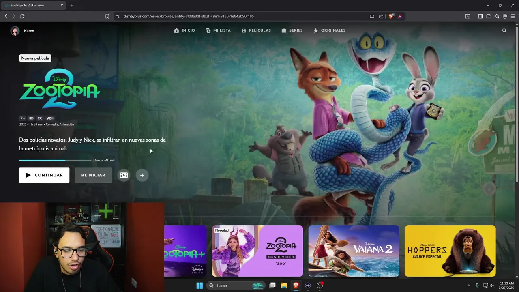The image size is (519, 292).
Task: Open the PELÍCULAS section
Action: [256, 30]
